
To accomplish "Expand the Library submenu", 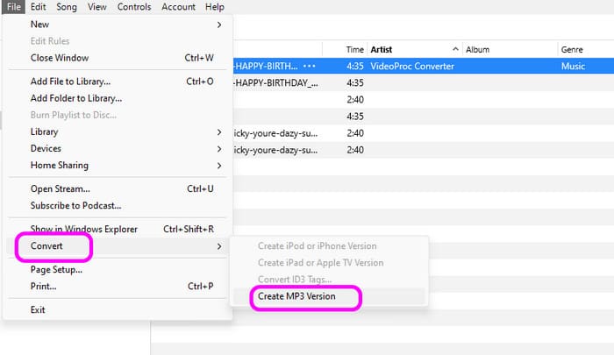I will [118, 131].
